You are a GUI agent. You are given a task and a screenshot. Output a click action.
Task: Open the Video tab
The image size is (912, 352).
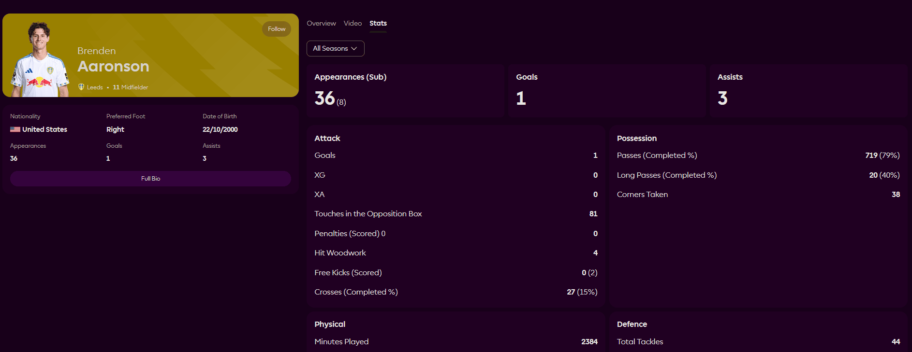pos(353,23)
